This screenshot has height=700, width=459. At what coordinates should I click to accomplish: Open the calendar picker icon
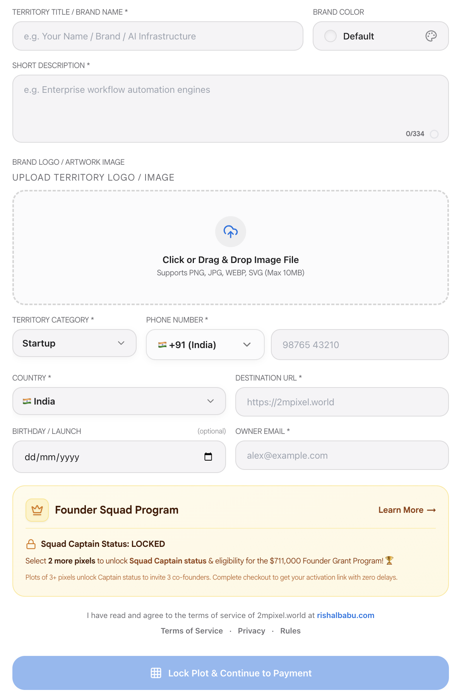(x=208, y=457)
